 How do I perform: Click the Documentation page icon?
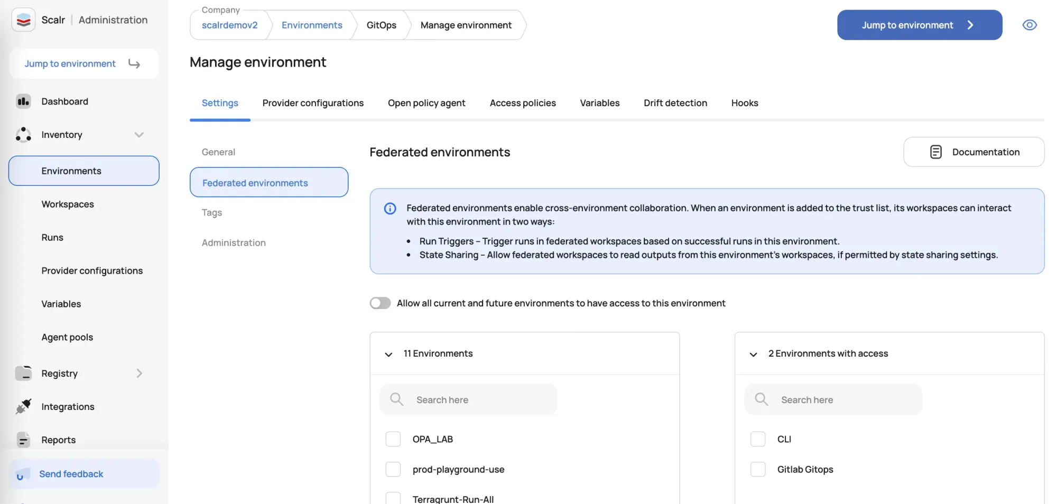[x=935, y=152]
